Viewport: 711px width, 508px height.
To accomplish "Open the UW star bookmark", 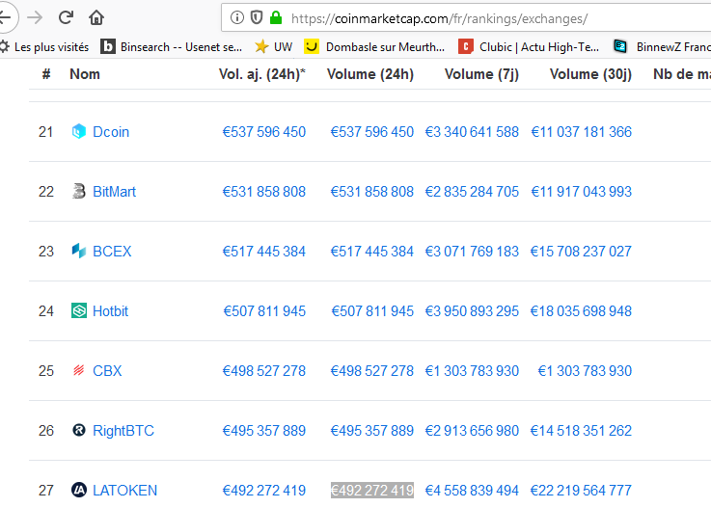I will pyautogui.click(x=273, y=46).
